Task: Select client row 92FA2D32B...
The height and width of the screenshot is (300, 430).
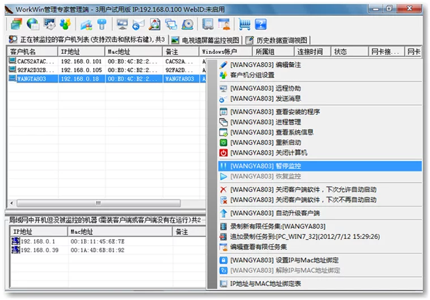Action: pyautogui.click(x=107, y=70)
